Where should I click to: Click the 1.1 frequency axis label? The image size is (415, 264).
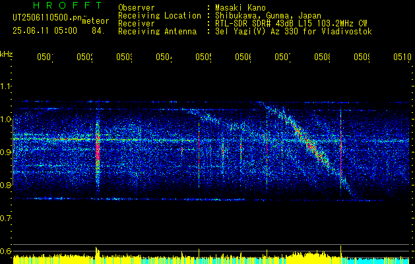click(5, 86)
